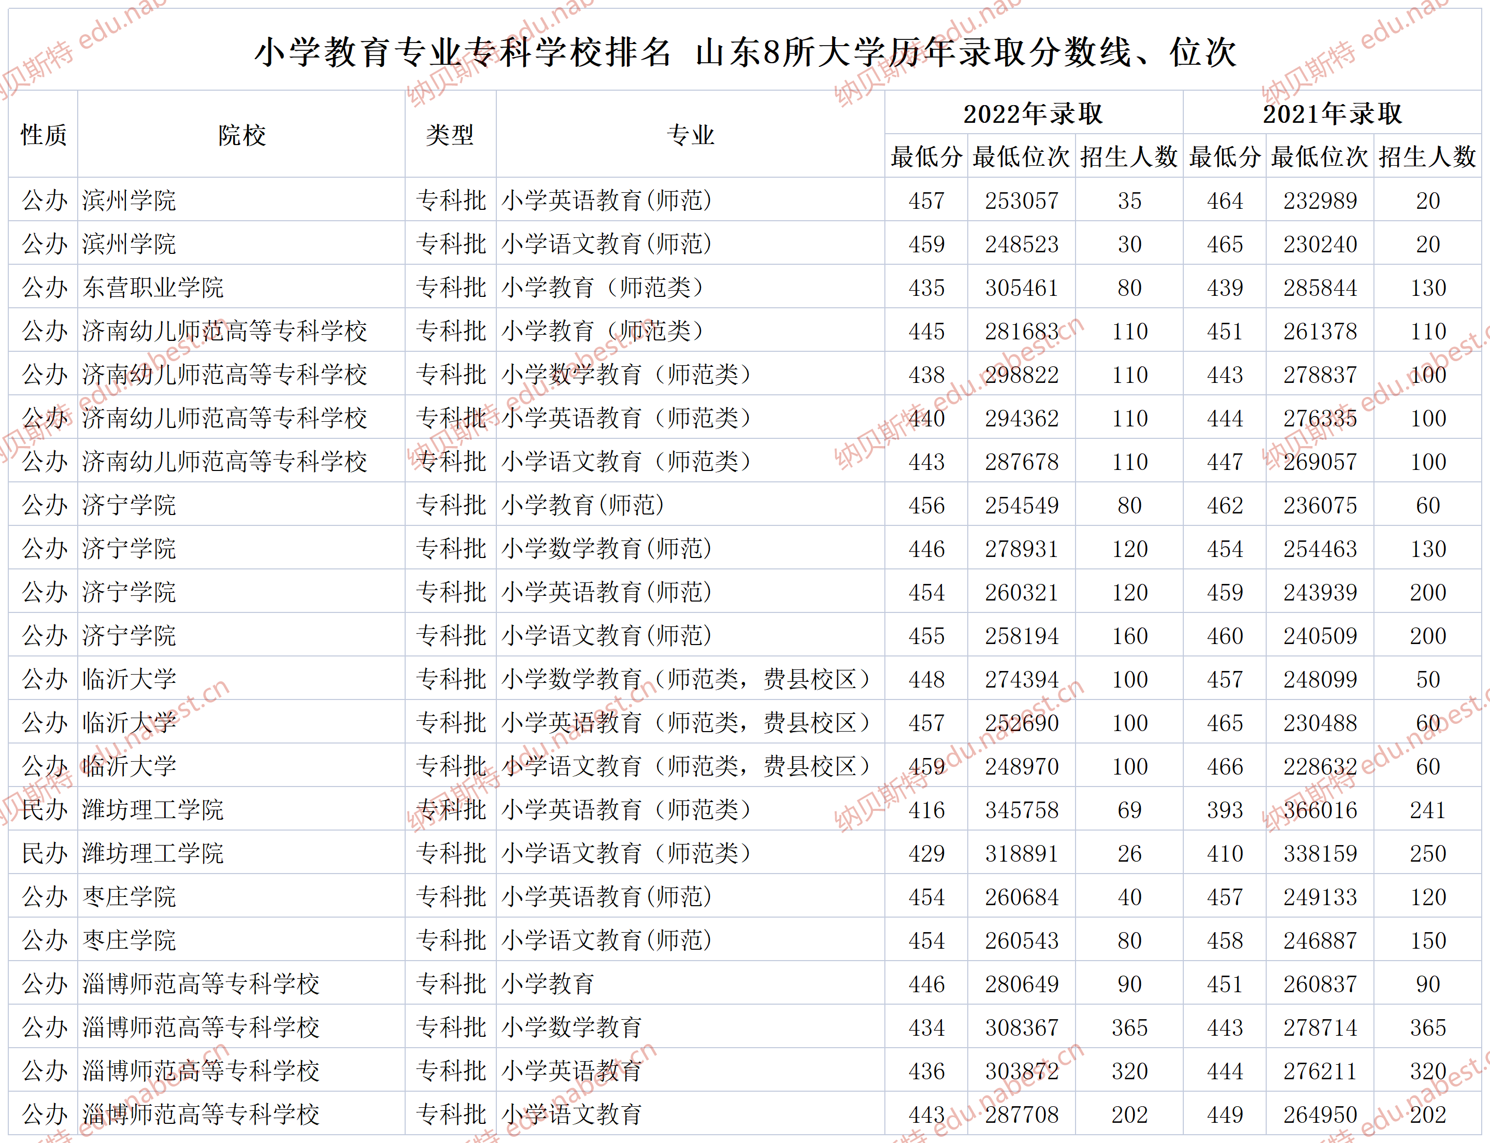The image size is (1490, 1143).
Task: Select the 285844 rank for 东营职业学院
Action: 1320,287
